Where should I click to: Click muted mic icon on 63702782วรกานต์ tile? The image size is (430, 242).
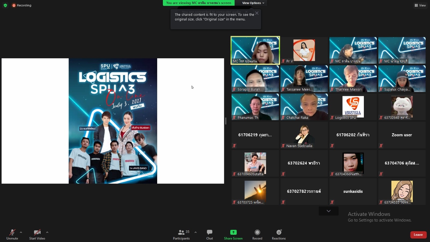pos(283,202)
